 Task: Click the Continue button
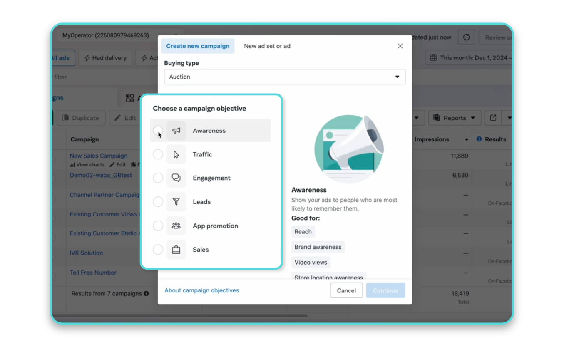click(x=385, y=290)
